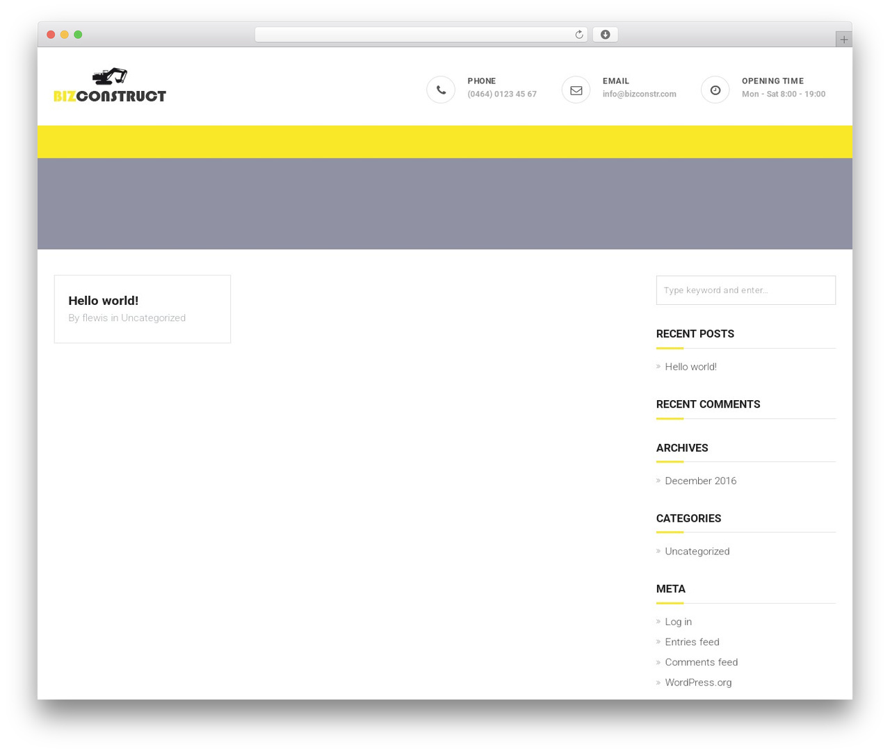The image size is (890, 753).
Task: Click the email envelope icon
Action: tap(576, 90)
